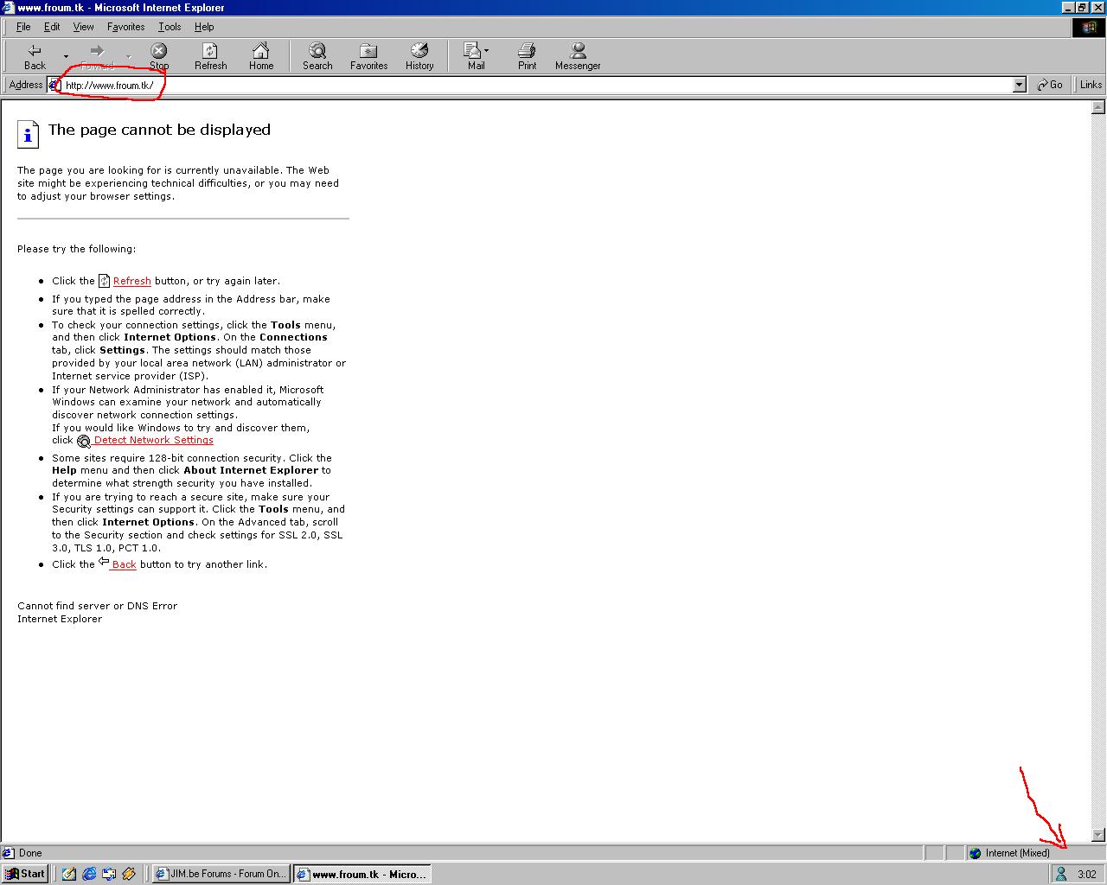Switch to JIM.be Forums taskbar window
This screenshot has height=885, width=1107.
(221, 874)
